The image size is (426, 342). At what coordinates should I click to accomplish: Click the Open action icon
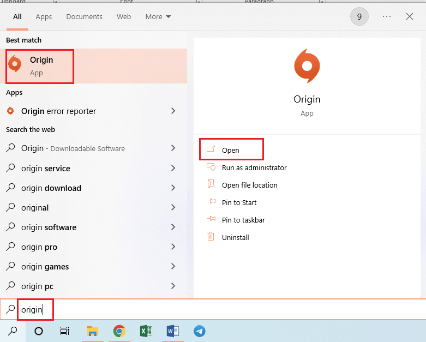[211, 149]
